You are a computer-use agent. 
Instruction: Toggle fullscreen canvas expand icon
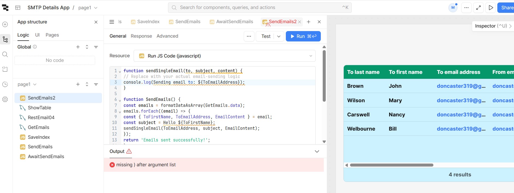[478, 8]
